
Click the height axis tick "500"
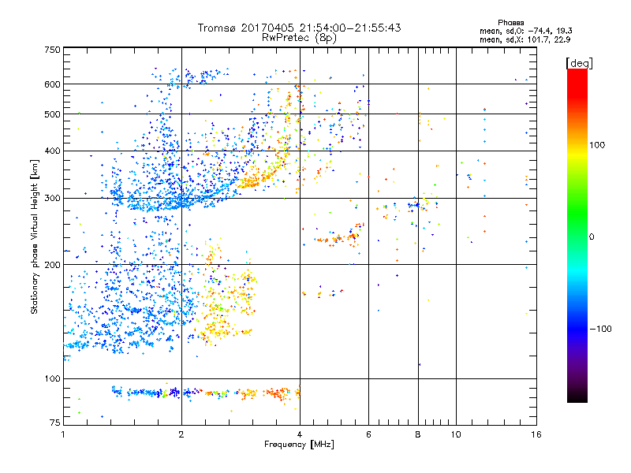tap(52, 114)
